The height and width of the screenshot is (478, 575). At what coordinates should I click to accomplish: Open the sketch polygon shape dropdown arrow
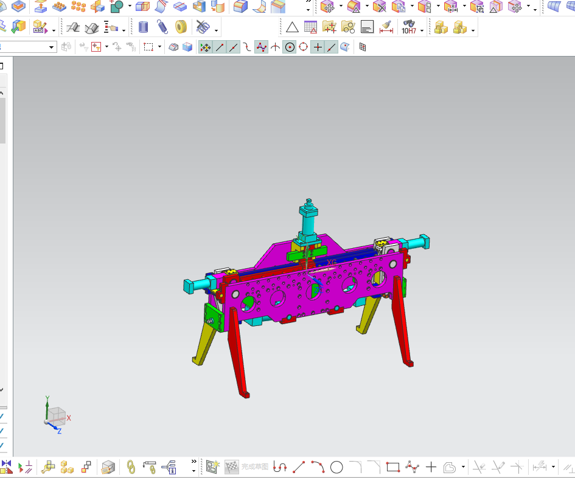tap(463, 466)
